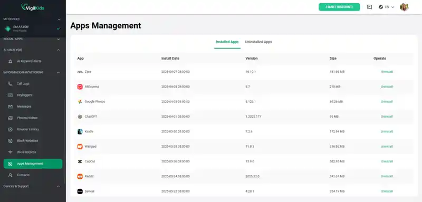Click the Browser History compass icon

[10, 129]
